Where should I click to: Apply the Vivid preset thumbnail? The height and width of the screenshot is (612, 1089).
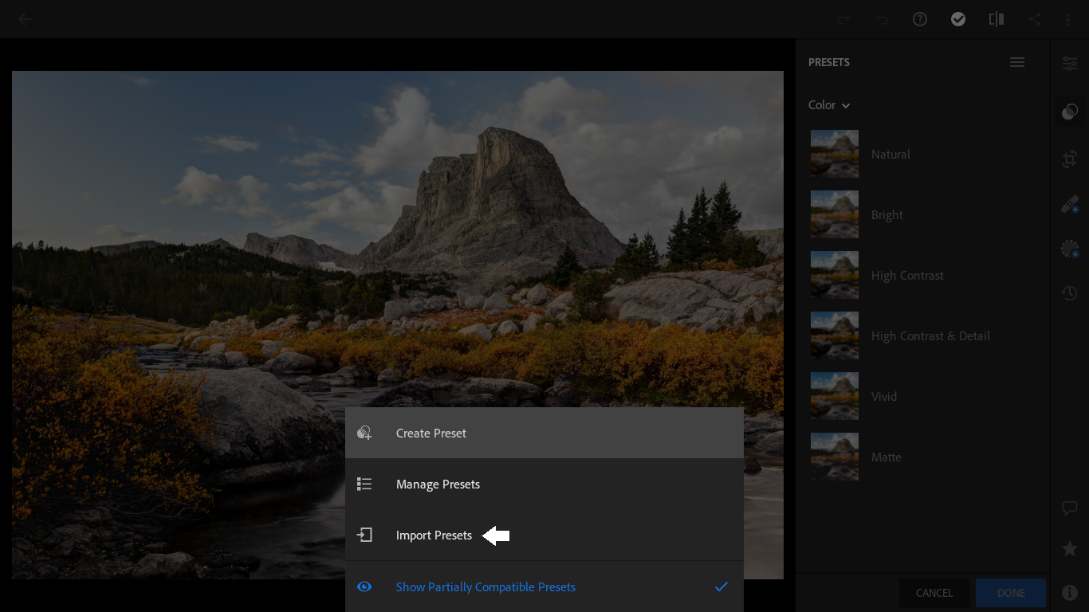coord(835,396)
